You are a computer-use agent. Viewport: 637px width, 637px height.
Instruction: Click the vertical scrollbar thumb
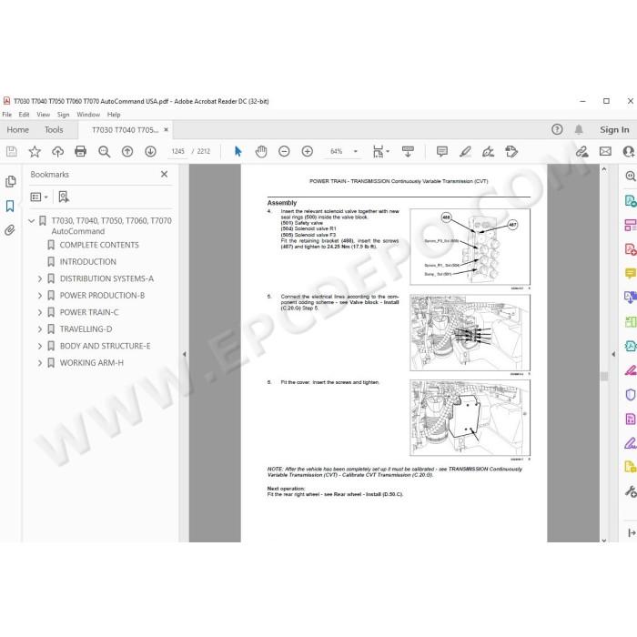[x=604, y=376]
